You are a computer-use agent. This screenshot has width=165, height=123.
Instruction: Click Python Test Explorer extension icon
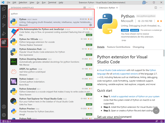(x=14, y=101)
